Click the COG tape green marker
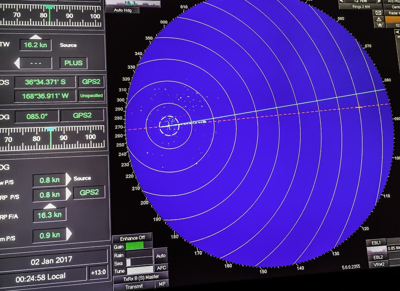The image size is (400, 291). click(51, 137)
